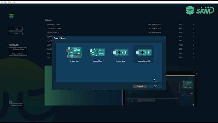Click the "Arduino Nano-old" label in dialog
Image resolution: width=218 pixels, height=123 pixels.
(144, 61)
